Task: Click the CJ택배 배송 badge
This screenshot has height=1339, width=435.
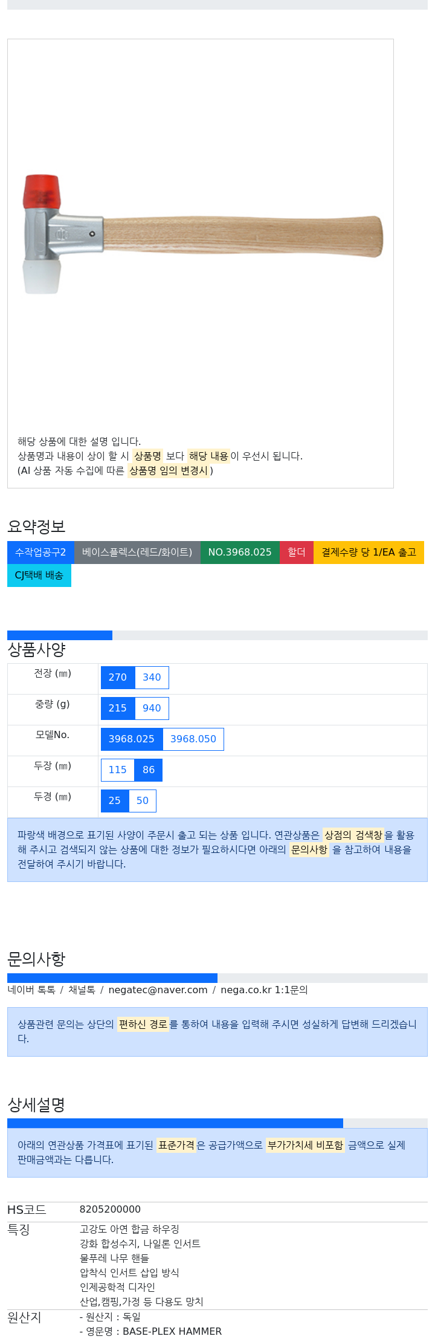Action: click(x=39, y=575)
